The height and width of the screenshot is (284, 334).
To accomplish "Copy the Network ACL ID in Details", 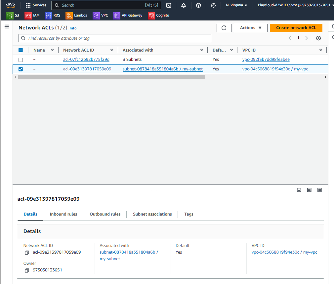I will pyautogui.click(x=27, y=253).
